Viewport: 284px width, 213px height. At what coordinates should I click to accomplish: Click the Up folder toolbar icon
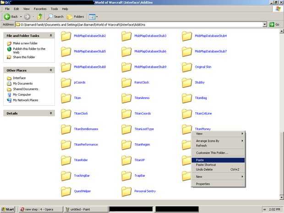[x=40, y=17]
